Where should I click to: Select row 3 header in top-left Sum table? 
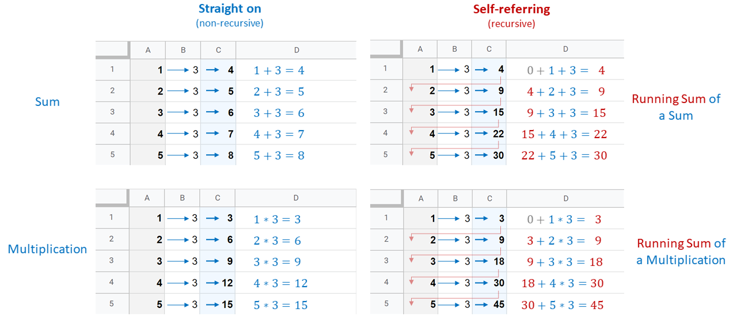[x=112, y=112]
